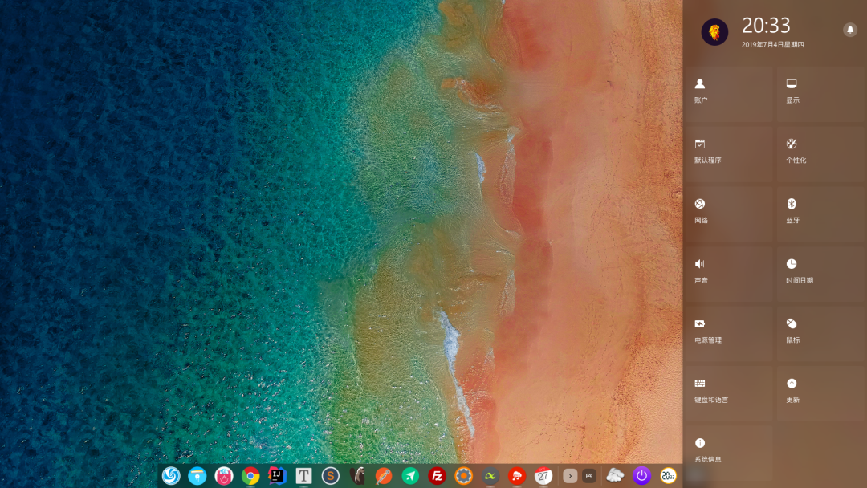867x488 pixels.
Task: Open Telegram from the dock
Action: click(x=410, y=476)
